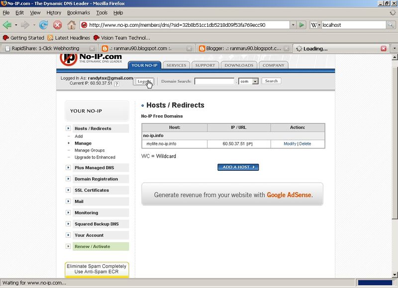Click the Manage link in the sidebar
The height and width of the screenshot is (288, 398).
click(x=83, y=144)
